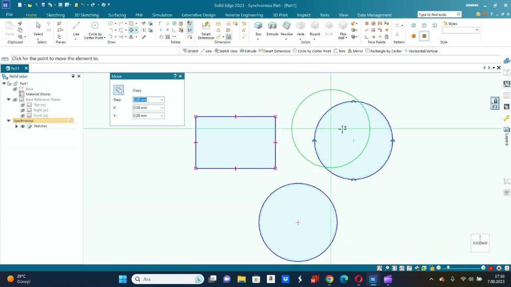
Task: Pick the Circle by Center Point tool
Action: click(95, 30)
